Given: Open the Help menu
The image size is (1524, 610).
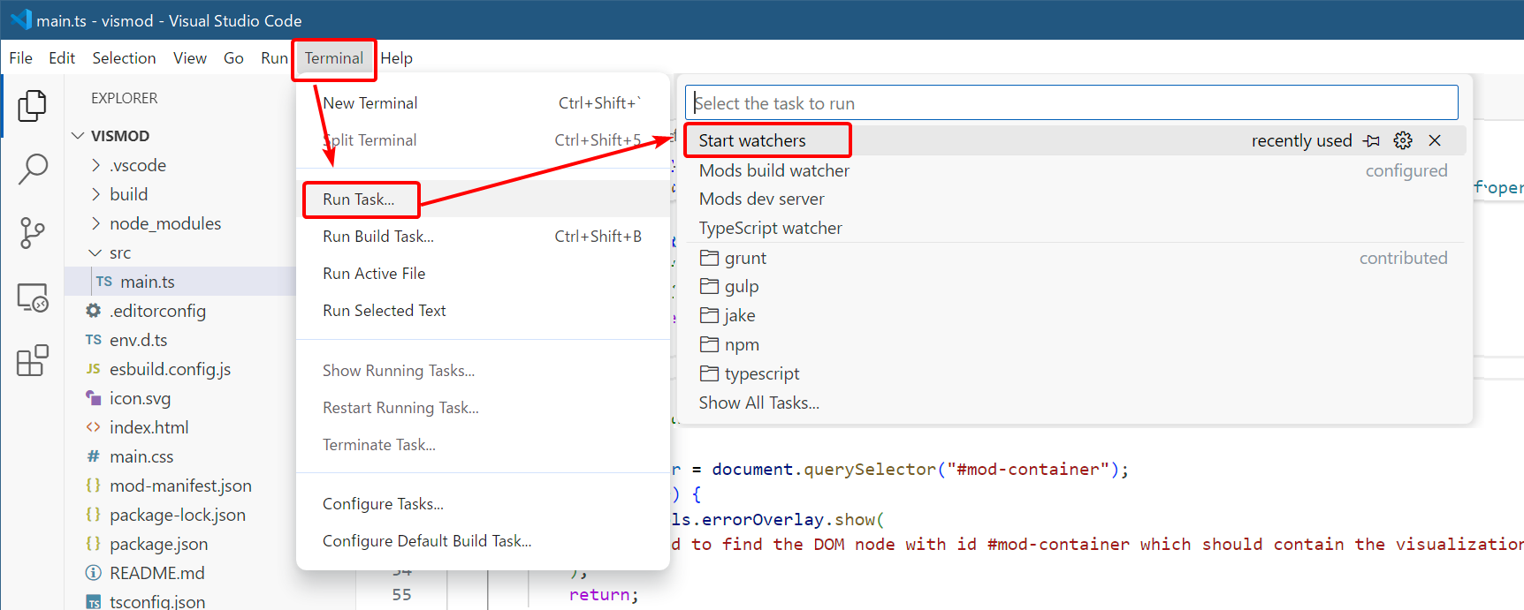Looking at the screenshot, I should coord(397,58).
